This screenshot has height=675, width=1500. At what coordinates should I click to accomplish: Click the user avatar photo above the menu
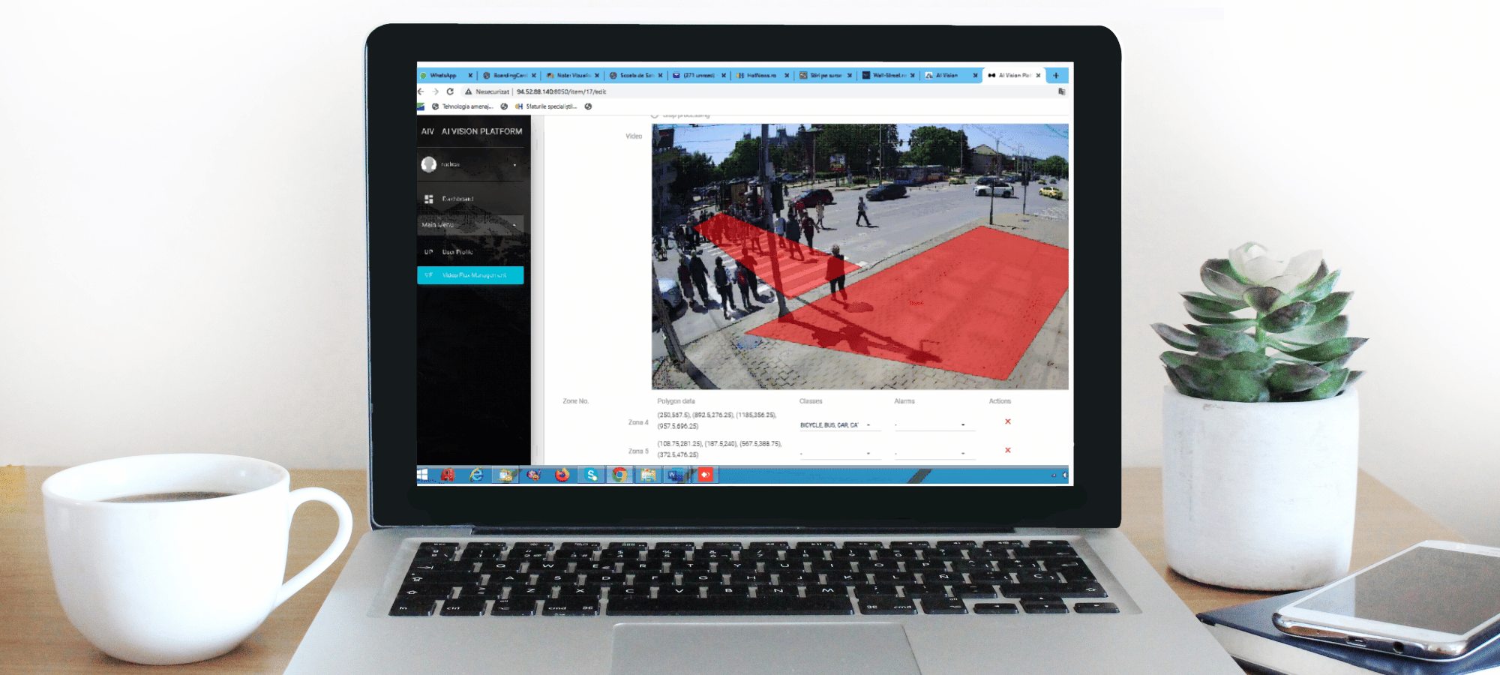430,164
